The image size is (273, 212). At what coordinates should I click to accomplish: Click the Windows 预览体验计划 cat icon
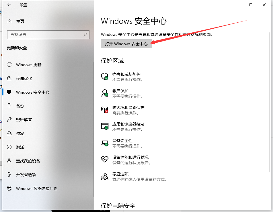(9, 188)
